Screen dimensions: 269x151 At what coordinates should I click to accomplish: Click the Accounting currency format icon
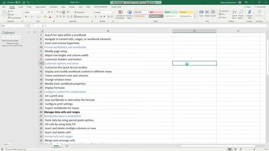point(95,17)
